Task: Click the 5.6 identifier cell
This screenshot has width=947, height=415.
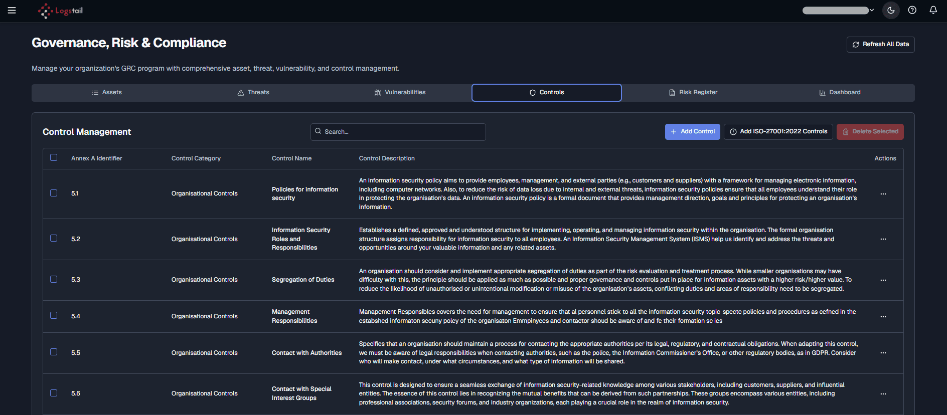Action: tap(76, 393)
